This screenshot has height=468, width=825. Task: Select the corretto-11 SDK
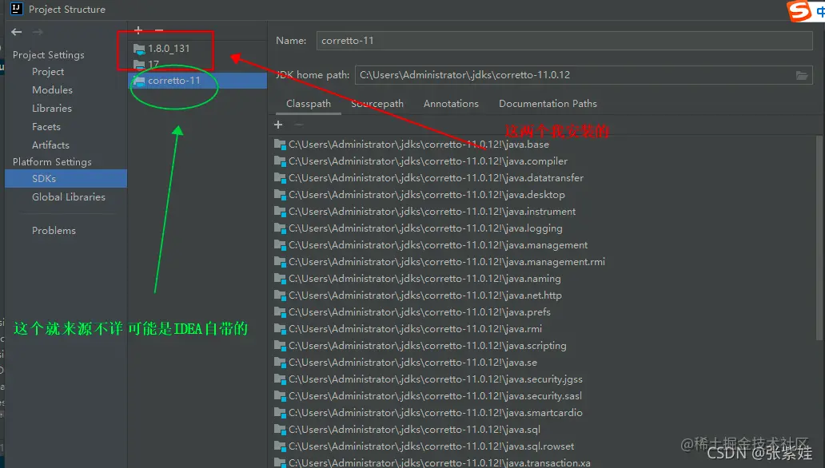click(x=197, y=81)
